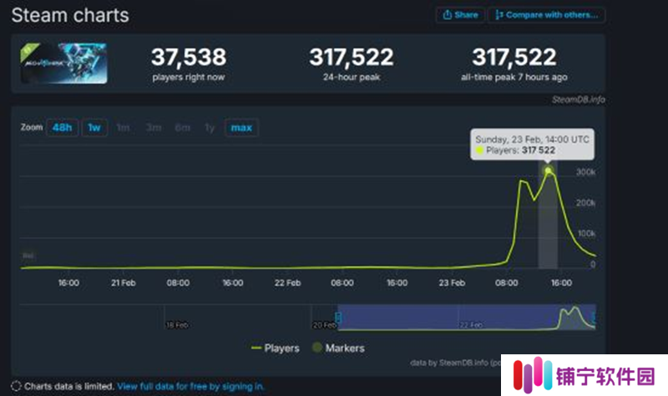Click the Steam charts heading

tap(70, 15)
